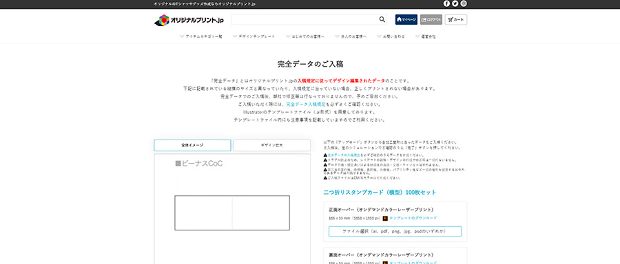Open 完全データ入稿規定 link in intro paragraph
Viewport: 620px width, 264px height.
click(x=306, y=104)
